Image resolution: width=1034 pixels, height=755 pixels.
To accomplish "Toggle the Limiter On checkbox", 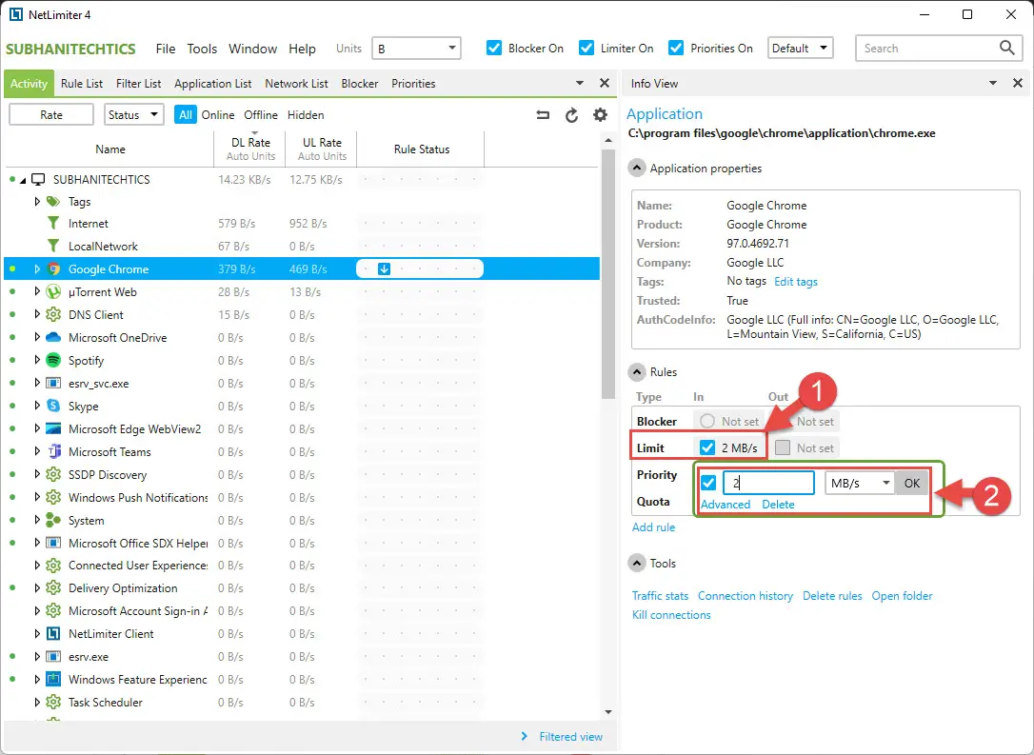I will [x=587, y=49].
